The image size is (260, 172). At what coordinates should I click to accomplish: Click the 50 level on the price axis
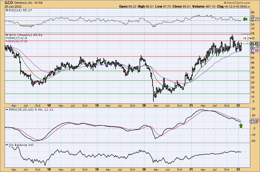[252, 58]
